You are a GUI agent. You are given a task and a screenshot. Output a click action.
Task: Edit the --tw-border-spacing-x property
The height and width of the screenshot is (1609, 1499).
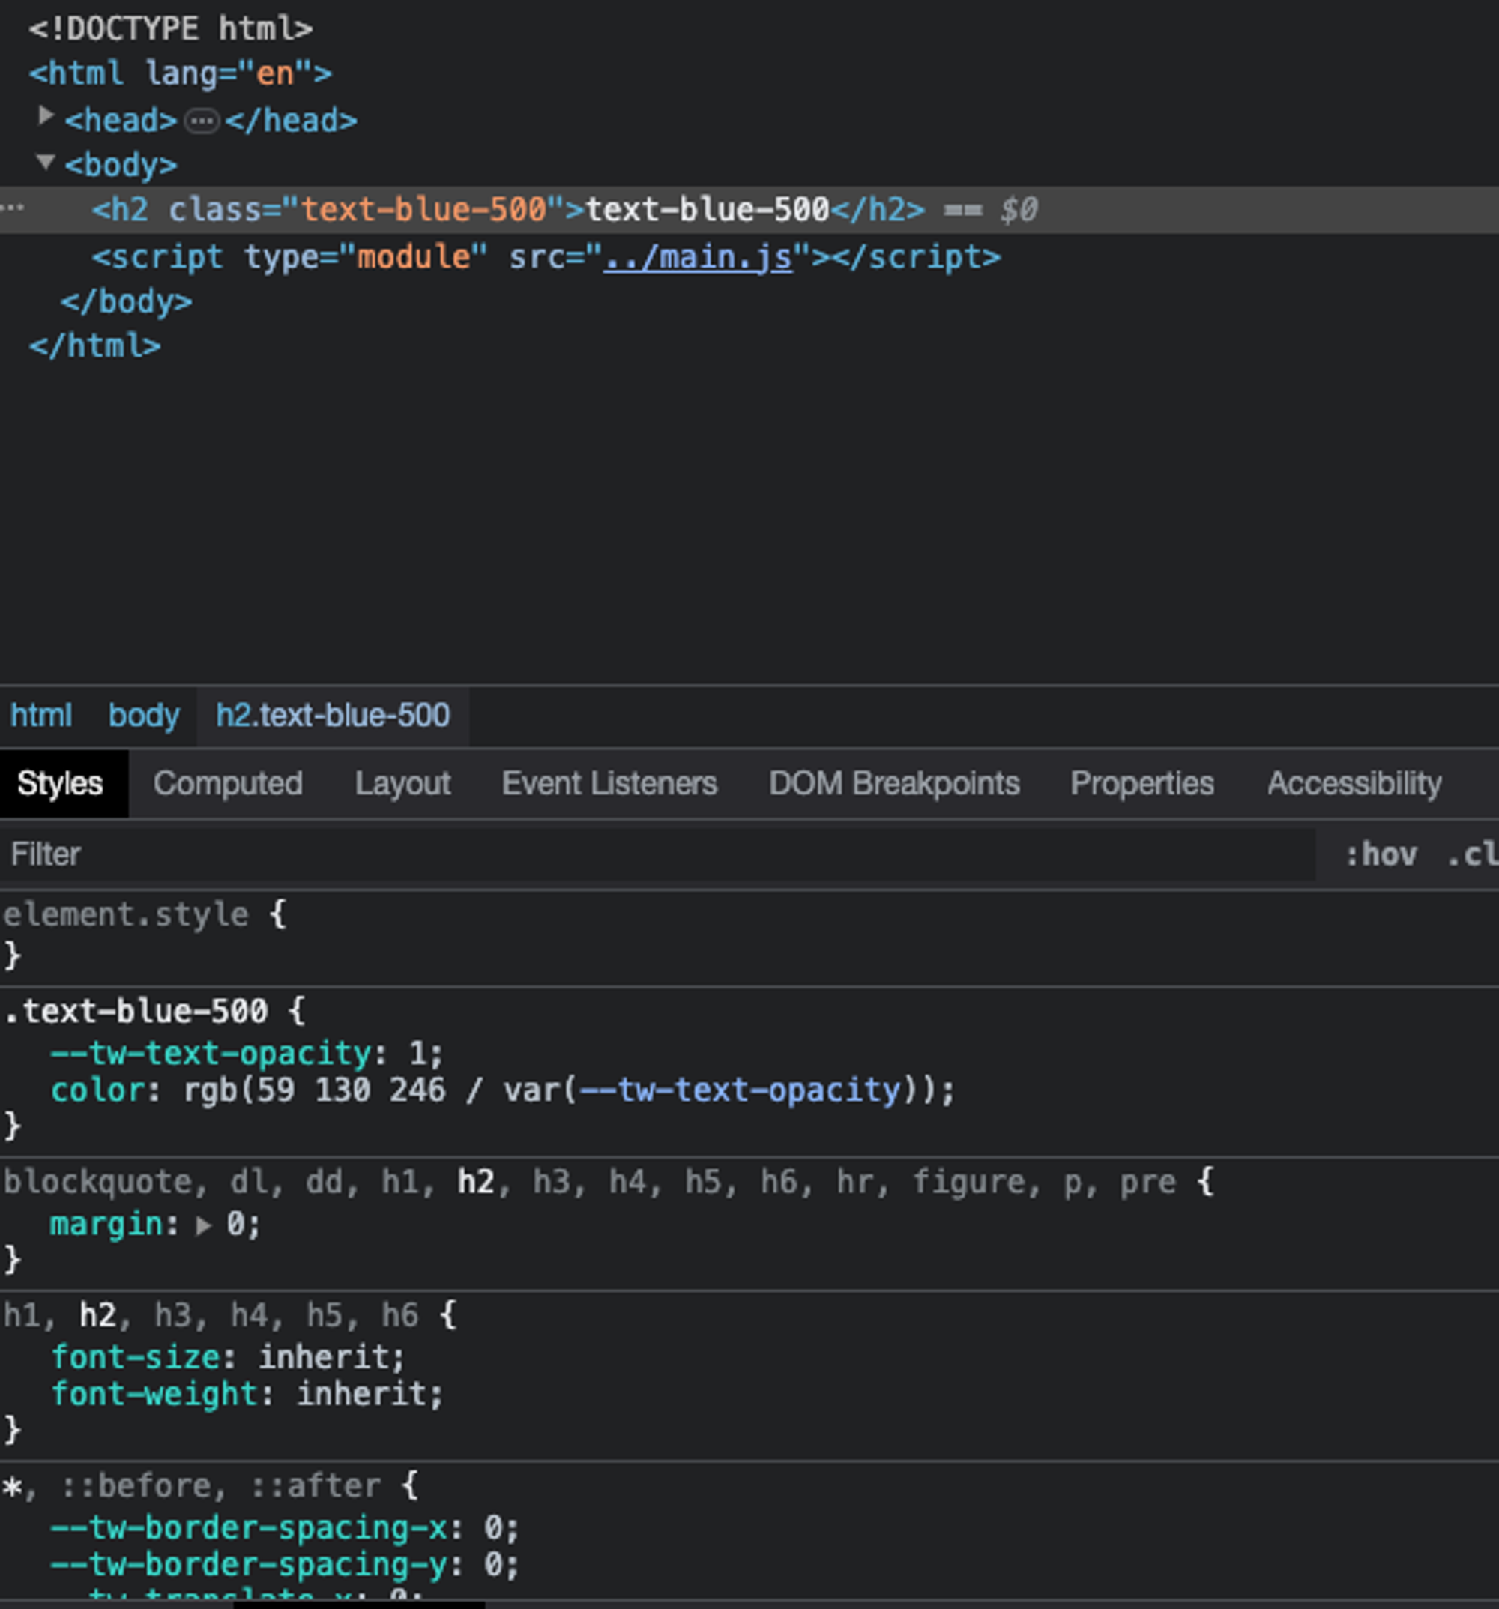tap(249, 1528)
